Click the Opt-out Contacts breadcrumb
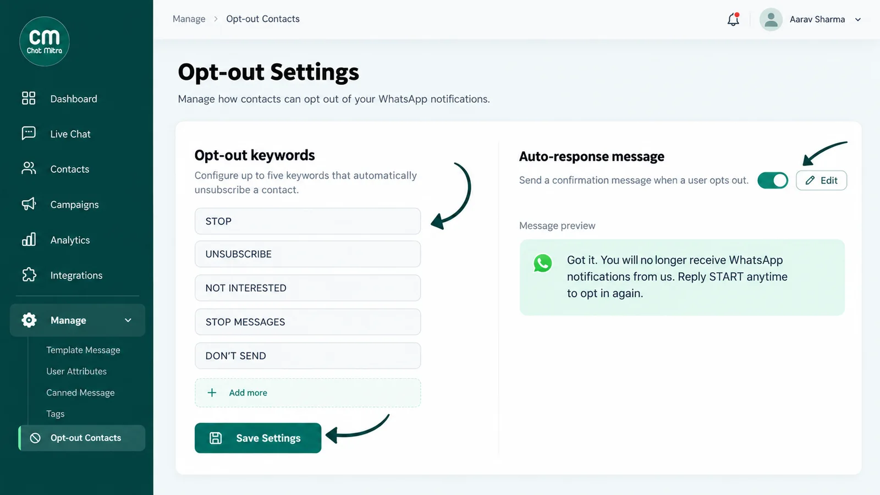This screenshot has height=495, width=880. pos(263,19)
